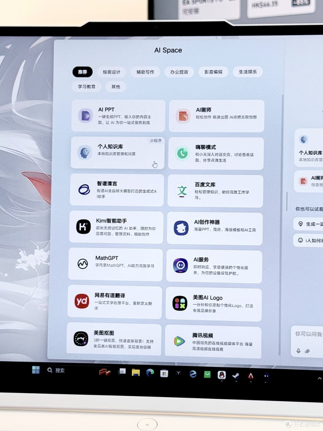This screenshot has height=431, width=323.
Task: Click the 小程序 tag on 个人知识库 card
Action: pyautogui.click(x=156, y=140)
